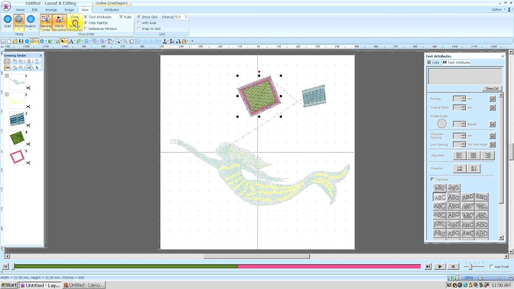Screen dimensions: 514x289
Task: Click the Show List button
Action: pos(492,88)
